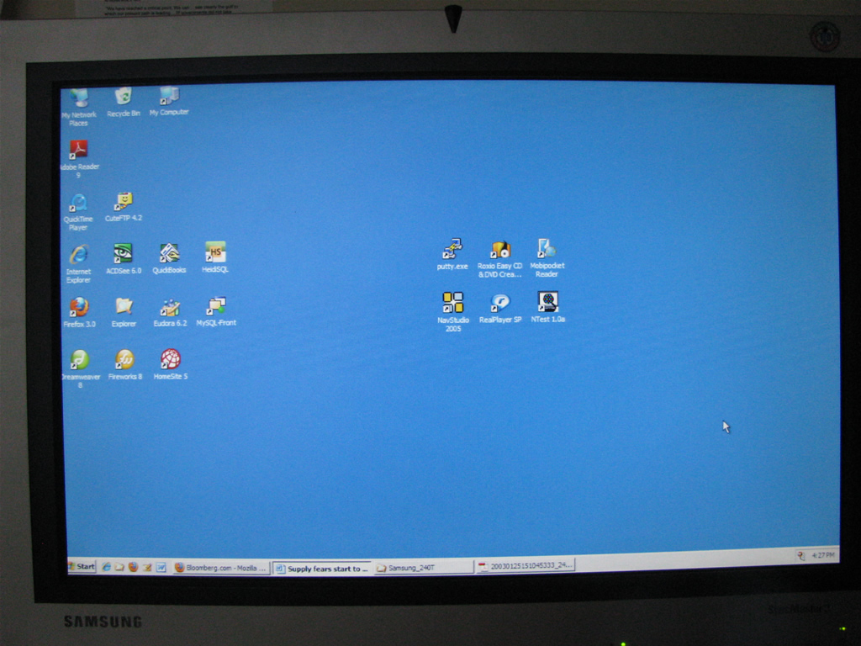Select My Computer desktop icon

[168, 101]
